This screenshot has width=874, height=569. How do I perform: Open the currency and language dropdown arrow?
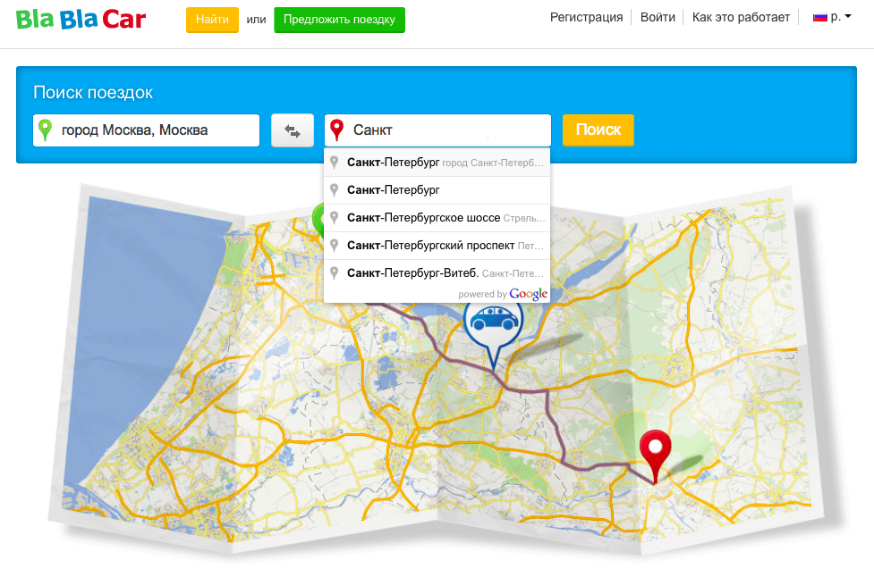847,17
